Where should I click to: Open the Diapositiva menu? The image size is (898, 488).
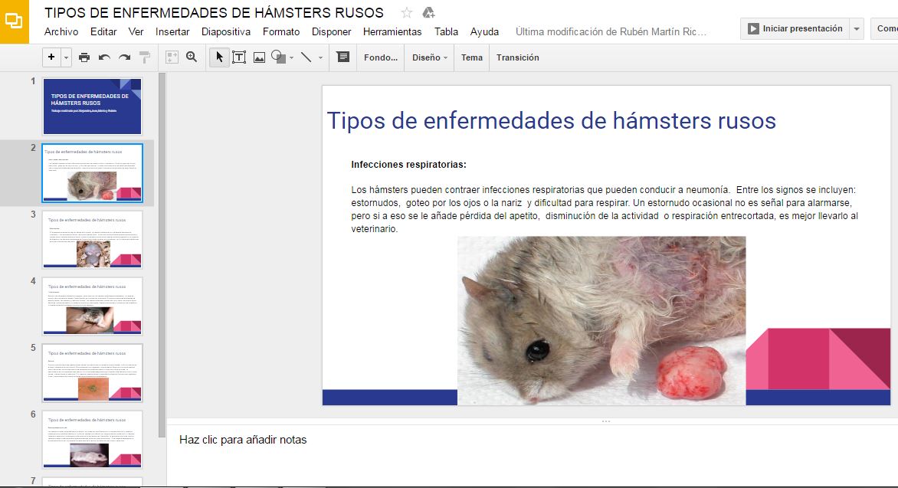click(225, 31)
